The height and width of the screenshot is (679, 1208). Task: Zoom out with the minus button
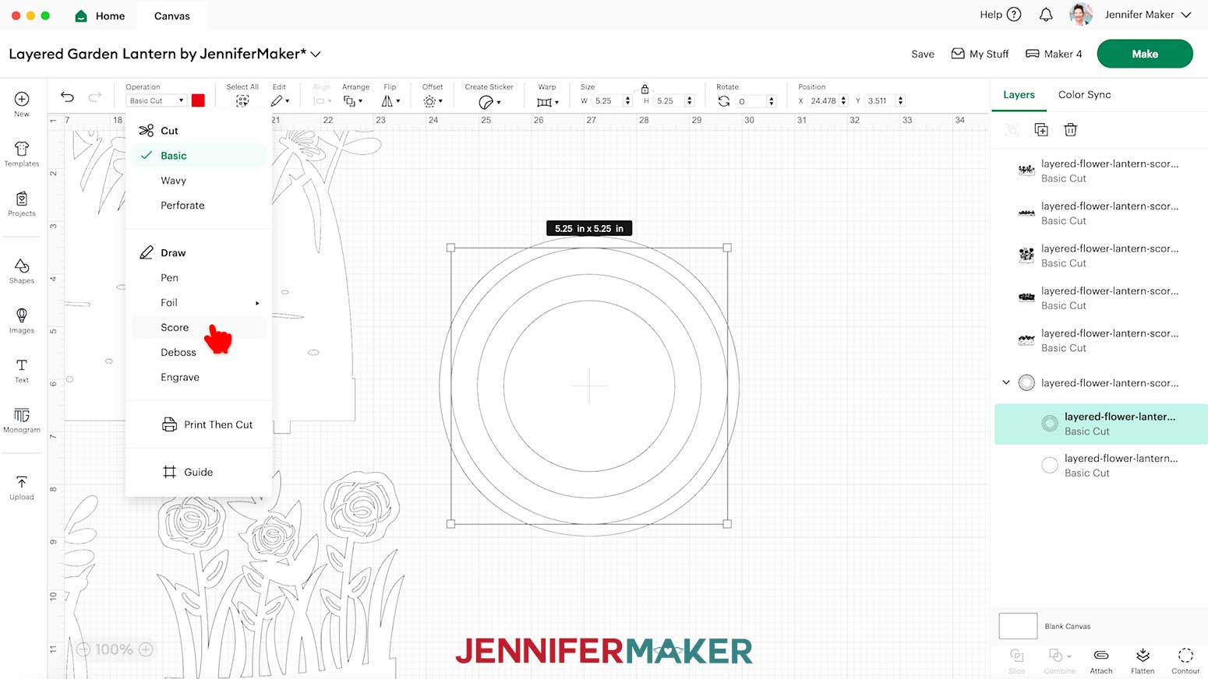click(83, 649)
